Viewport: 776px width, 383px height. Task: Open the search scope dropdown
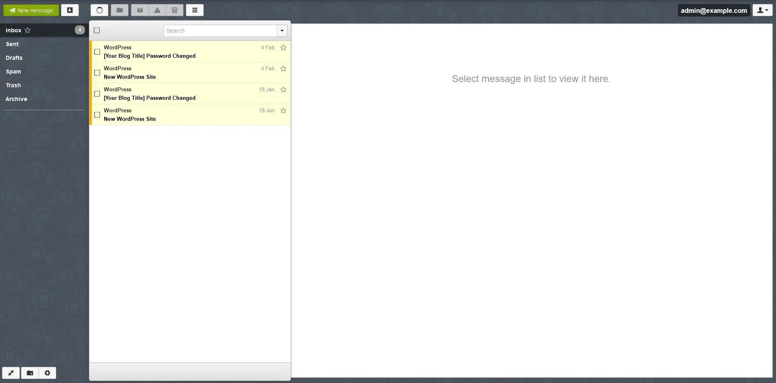coord(281,30)
